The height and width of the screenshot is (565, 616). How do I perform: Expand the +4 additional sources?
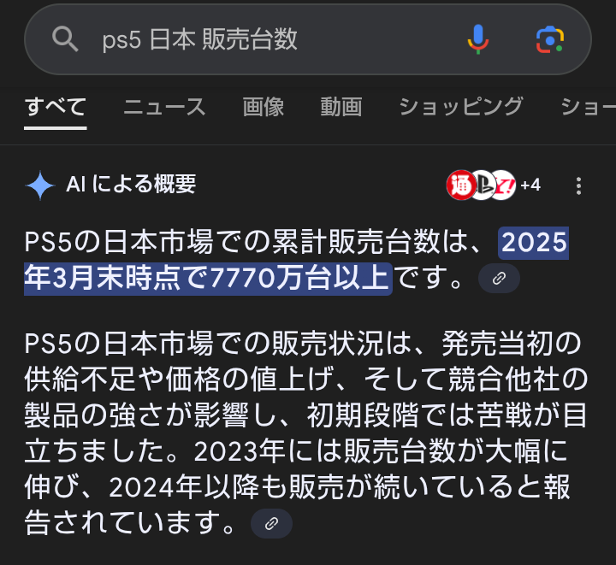[x=530, y=185]
